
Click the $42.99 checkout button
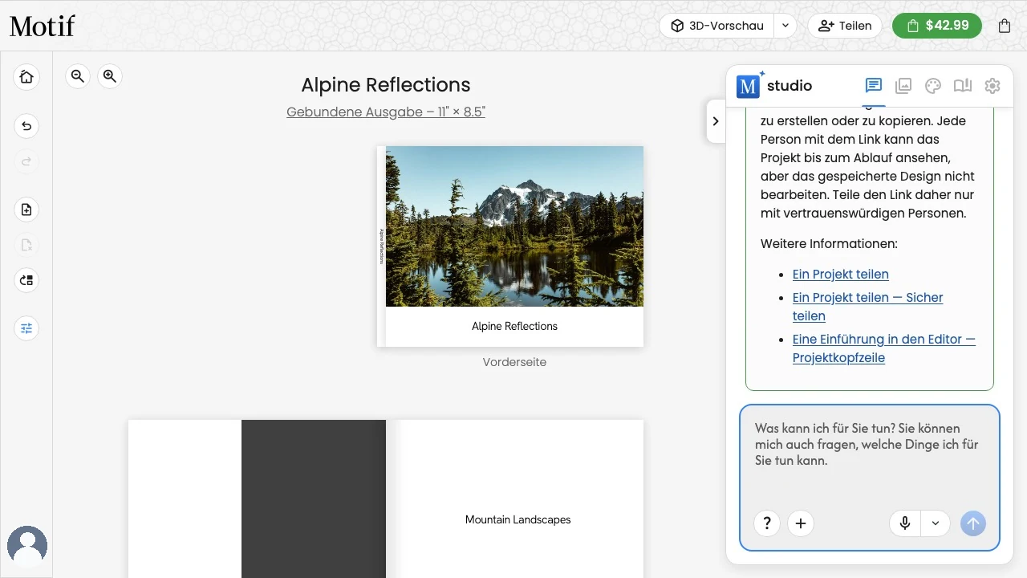(x=937, y=26)
